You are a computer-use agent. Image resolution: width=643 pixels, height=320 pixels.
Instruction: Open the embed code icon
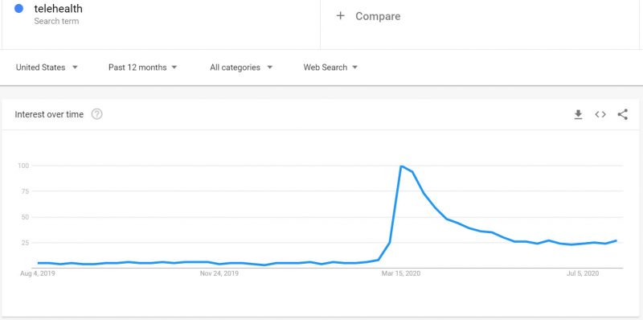click(600, 114)
